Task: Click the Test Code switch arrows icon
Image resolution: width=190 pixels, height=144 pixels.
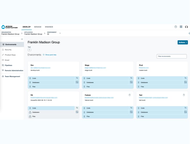Action: [185, 108]
